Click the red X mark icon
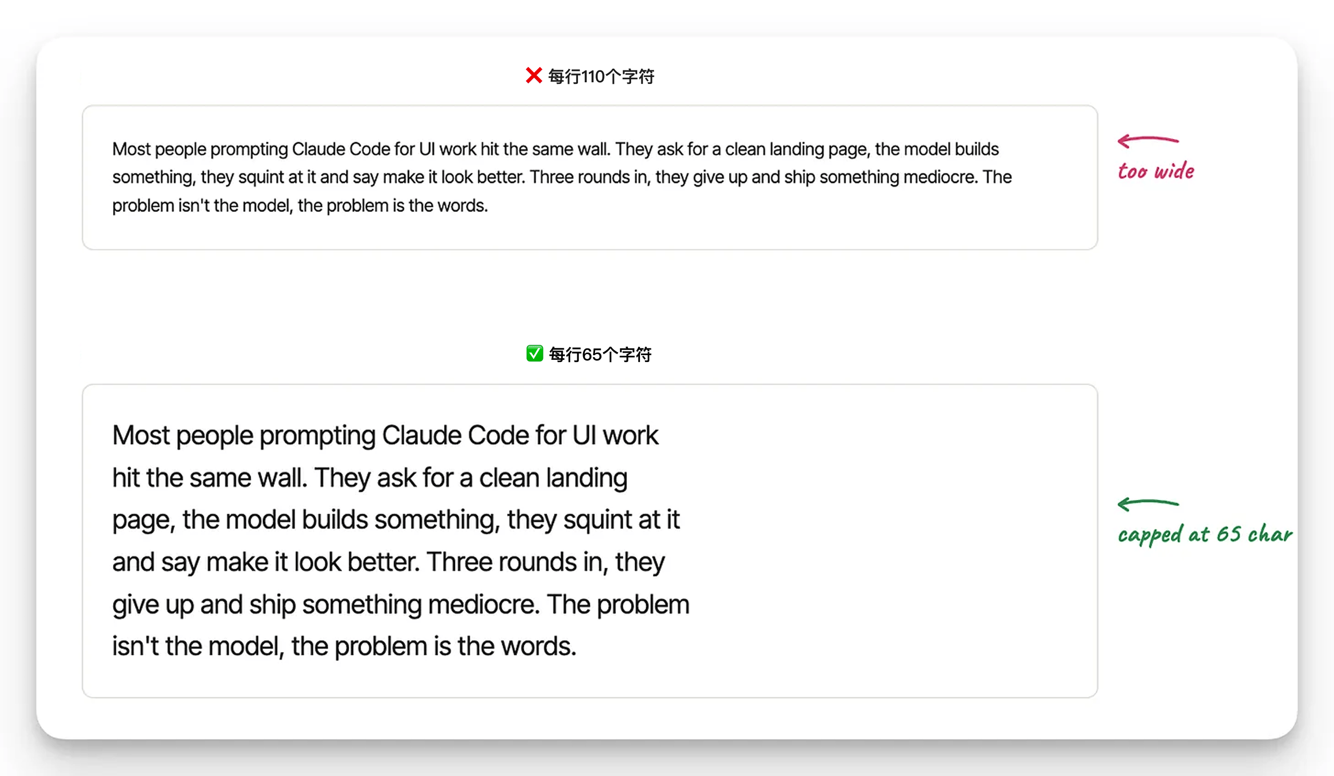Image resolution: width=1334 pixels, height=776 pixels. [534, 76]
